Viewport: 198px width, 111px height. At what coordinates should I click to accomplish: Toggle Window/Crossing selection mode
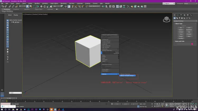[37, 6]
